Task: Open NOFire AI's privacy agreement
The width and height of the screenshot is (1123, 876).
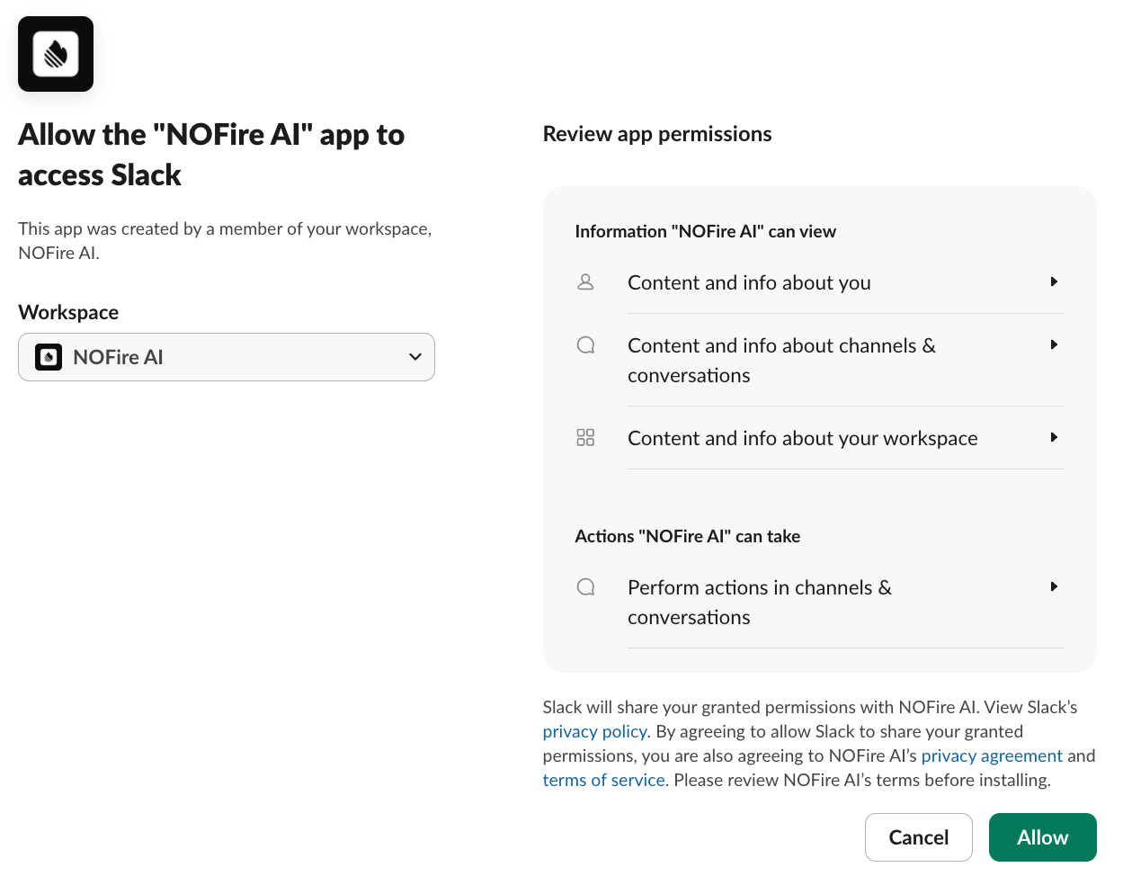Action: coord(992,755)
